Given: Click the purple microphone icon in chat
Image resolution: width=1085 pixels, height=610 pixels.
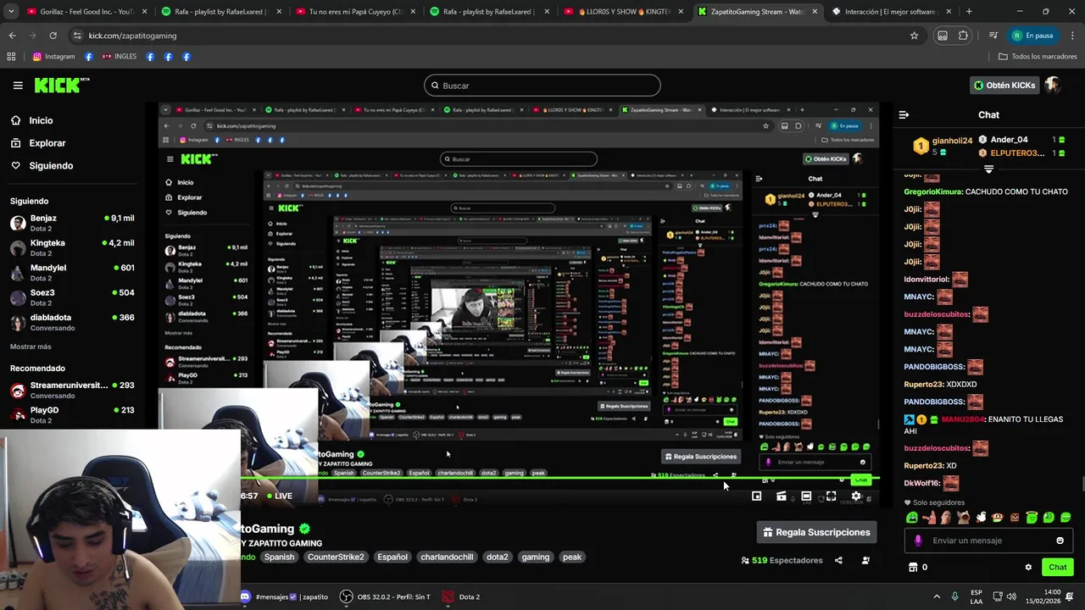Looking at the screenshot, I should (x=918, y=541).
